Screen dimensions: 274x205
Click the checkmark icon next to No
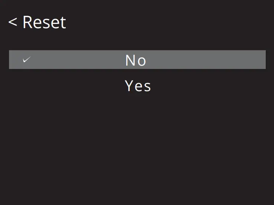[26, 60]
